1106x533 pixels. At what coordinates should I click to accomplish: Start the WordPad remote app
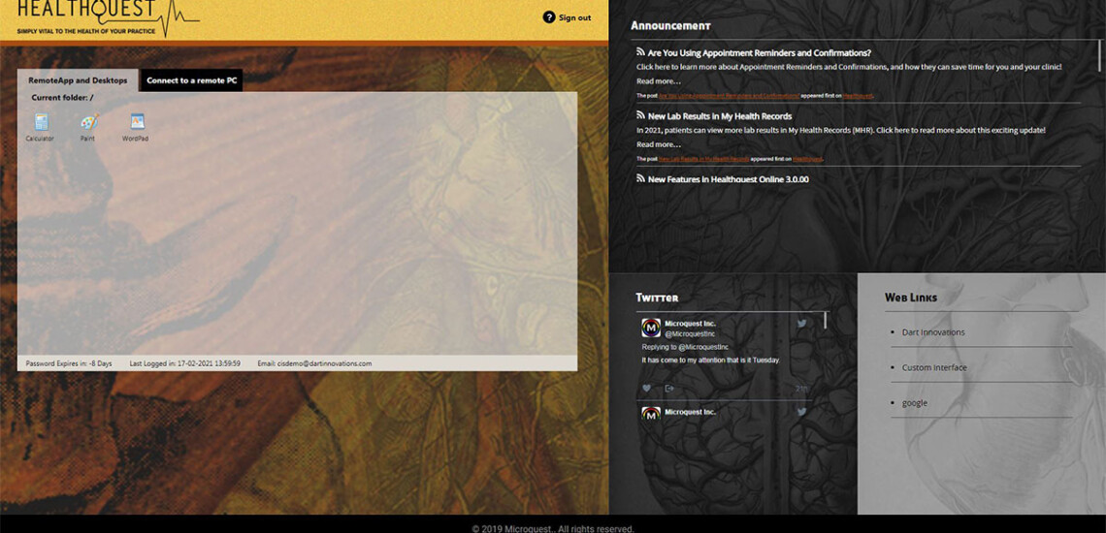point(136,123)
